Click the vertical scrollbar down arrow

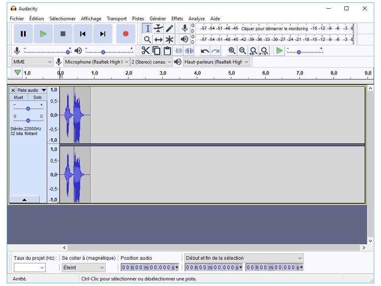pos(370,241)
